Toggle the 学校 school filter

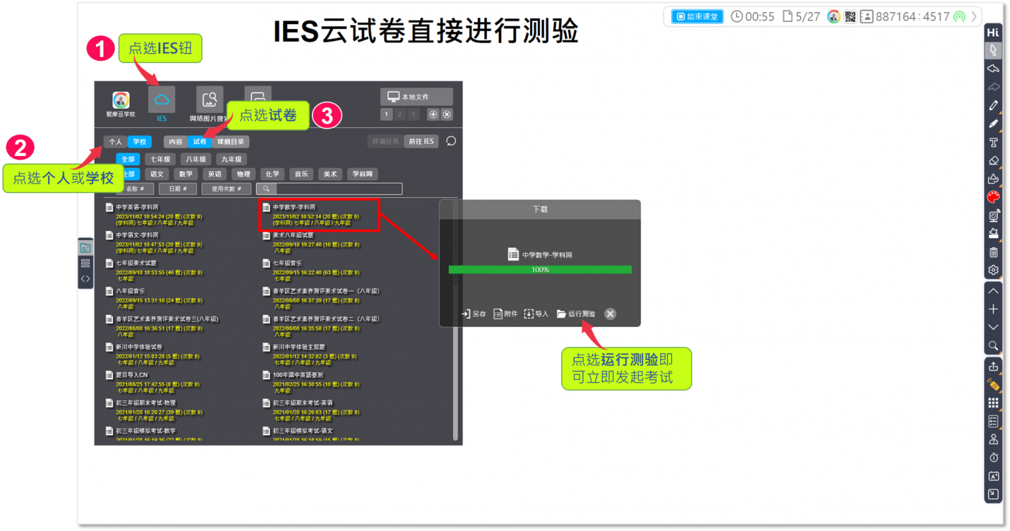pos(140,141)
